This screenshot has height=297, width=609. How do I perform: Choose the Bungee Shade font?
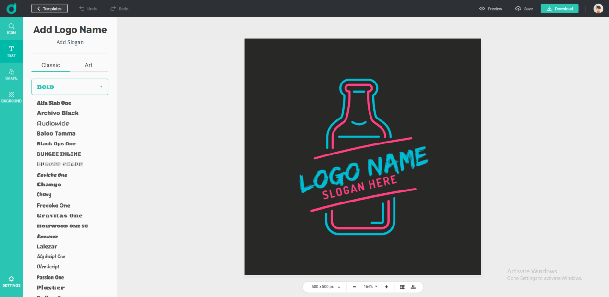click(x=60, y=164)
